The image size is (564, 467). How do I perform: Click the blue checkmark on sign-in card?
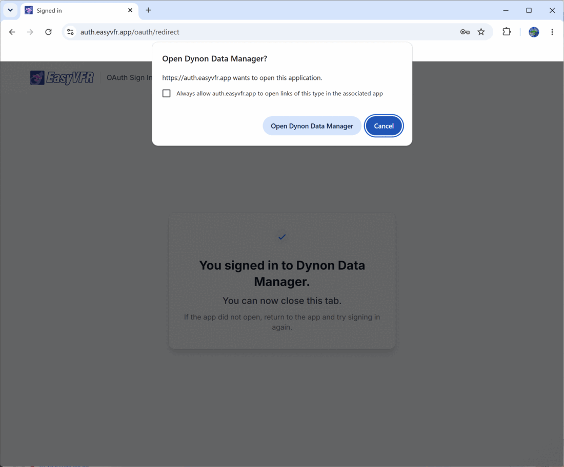tap(282, 237)
